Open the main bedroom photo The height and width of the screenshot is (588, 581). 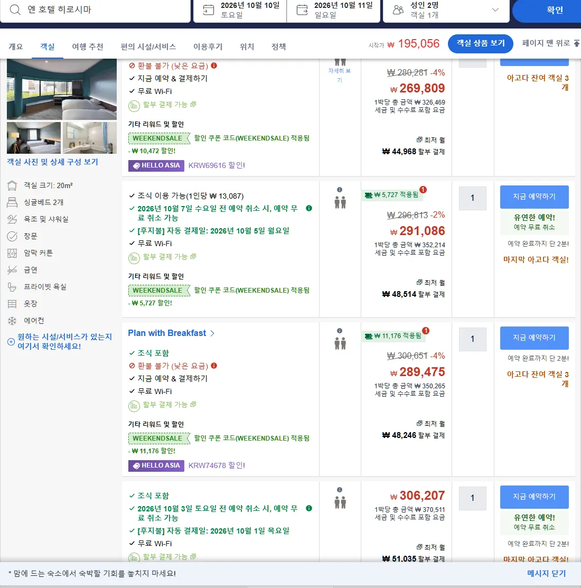pos(61,89)
